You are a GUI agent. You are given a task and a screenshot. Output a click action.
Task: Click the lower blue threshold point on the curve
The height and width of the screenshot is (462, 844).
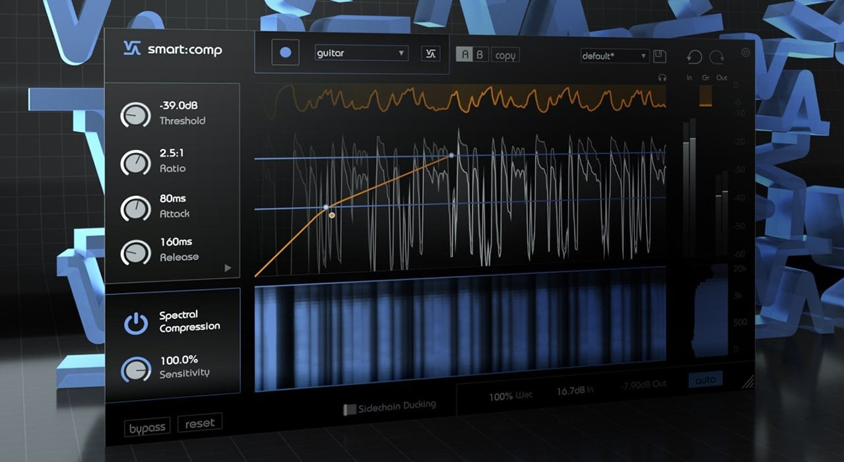tap(325, 207)
